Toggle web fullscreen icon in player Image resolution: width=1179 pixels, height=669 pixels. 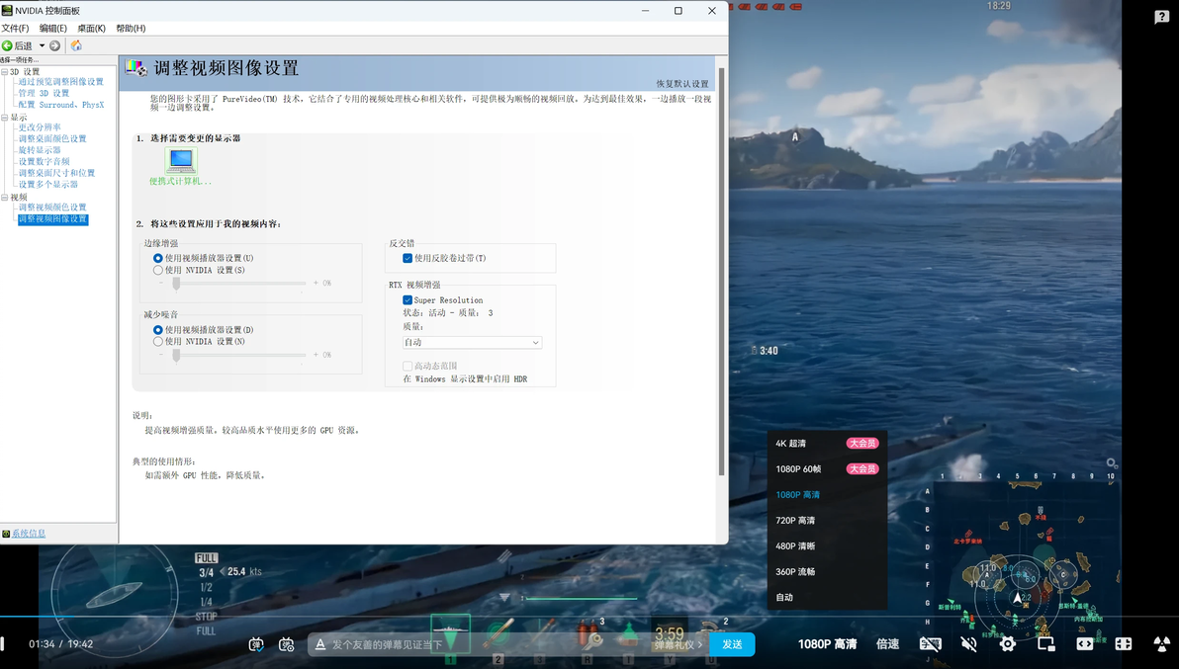point(1124,644)
